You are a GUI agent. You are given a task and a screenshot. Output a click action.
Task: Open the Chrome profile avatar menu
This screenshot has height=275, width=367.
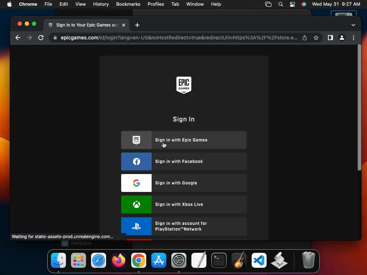[342, 38]
